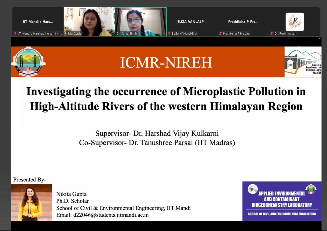The height and width of the screenshot is (231, 327).
Task: Select the Prathiksha P Pra... participant tile
Action: pos(243,22)
